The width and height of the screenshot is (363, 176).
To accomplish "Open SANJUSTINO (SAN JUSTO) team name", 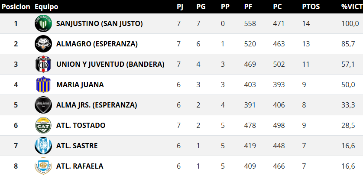I will click(x=100, y=23).
